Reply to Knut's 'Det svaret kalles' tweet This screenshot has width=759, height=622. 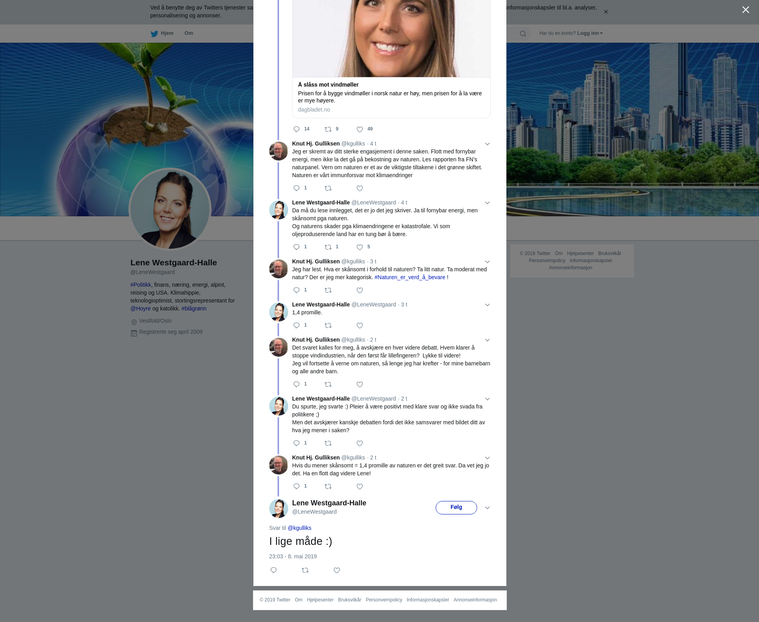296,384
